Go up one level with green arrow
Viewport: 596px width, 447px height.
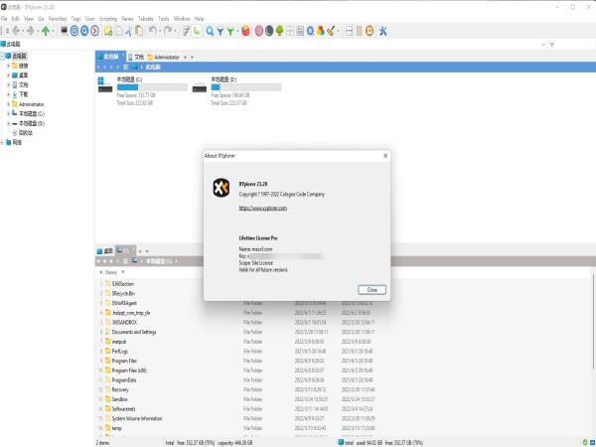(x=46, y=31)
